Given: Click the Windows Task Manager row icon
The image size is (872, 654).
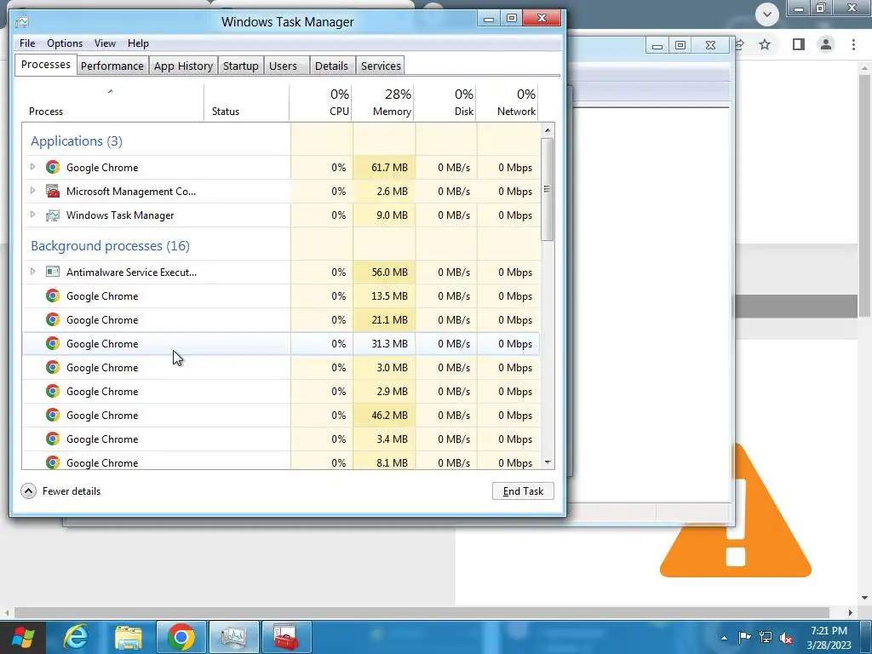Looking at the screenshot, I should pyautogui.click(x=53, y=215).
